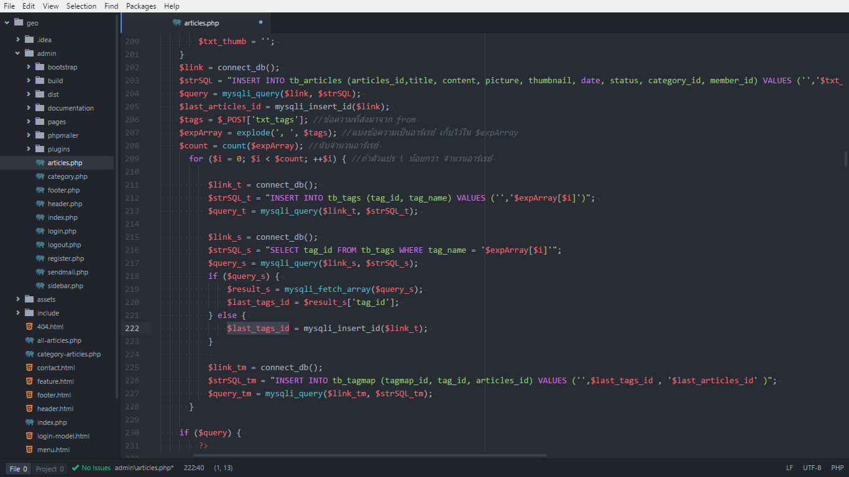Viewport: 849px width, 477px height.
Task: Open the Find menu
Action: tap(111, 6)
